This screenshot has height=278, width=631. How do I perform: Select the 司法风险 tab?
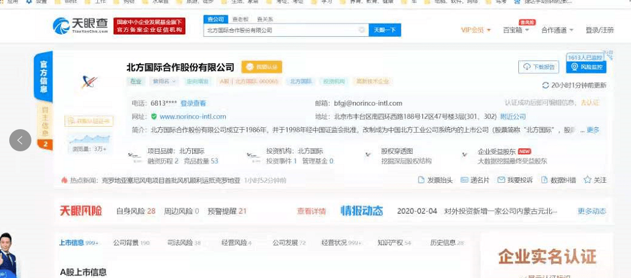click(x=185, y=243)
